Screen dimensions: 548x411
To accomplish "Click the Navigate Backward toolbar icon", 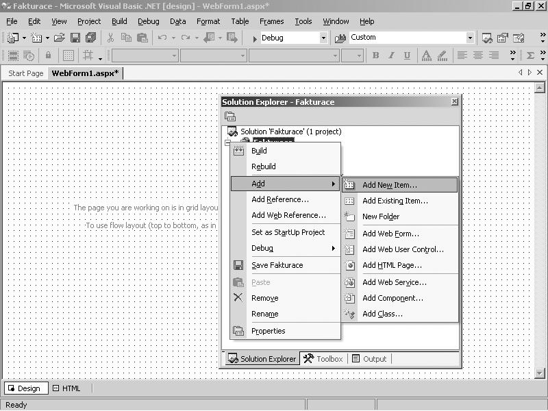I will pyautogui.click(x=210, y=38).
